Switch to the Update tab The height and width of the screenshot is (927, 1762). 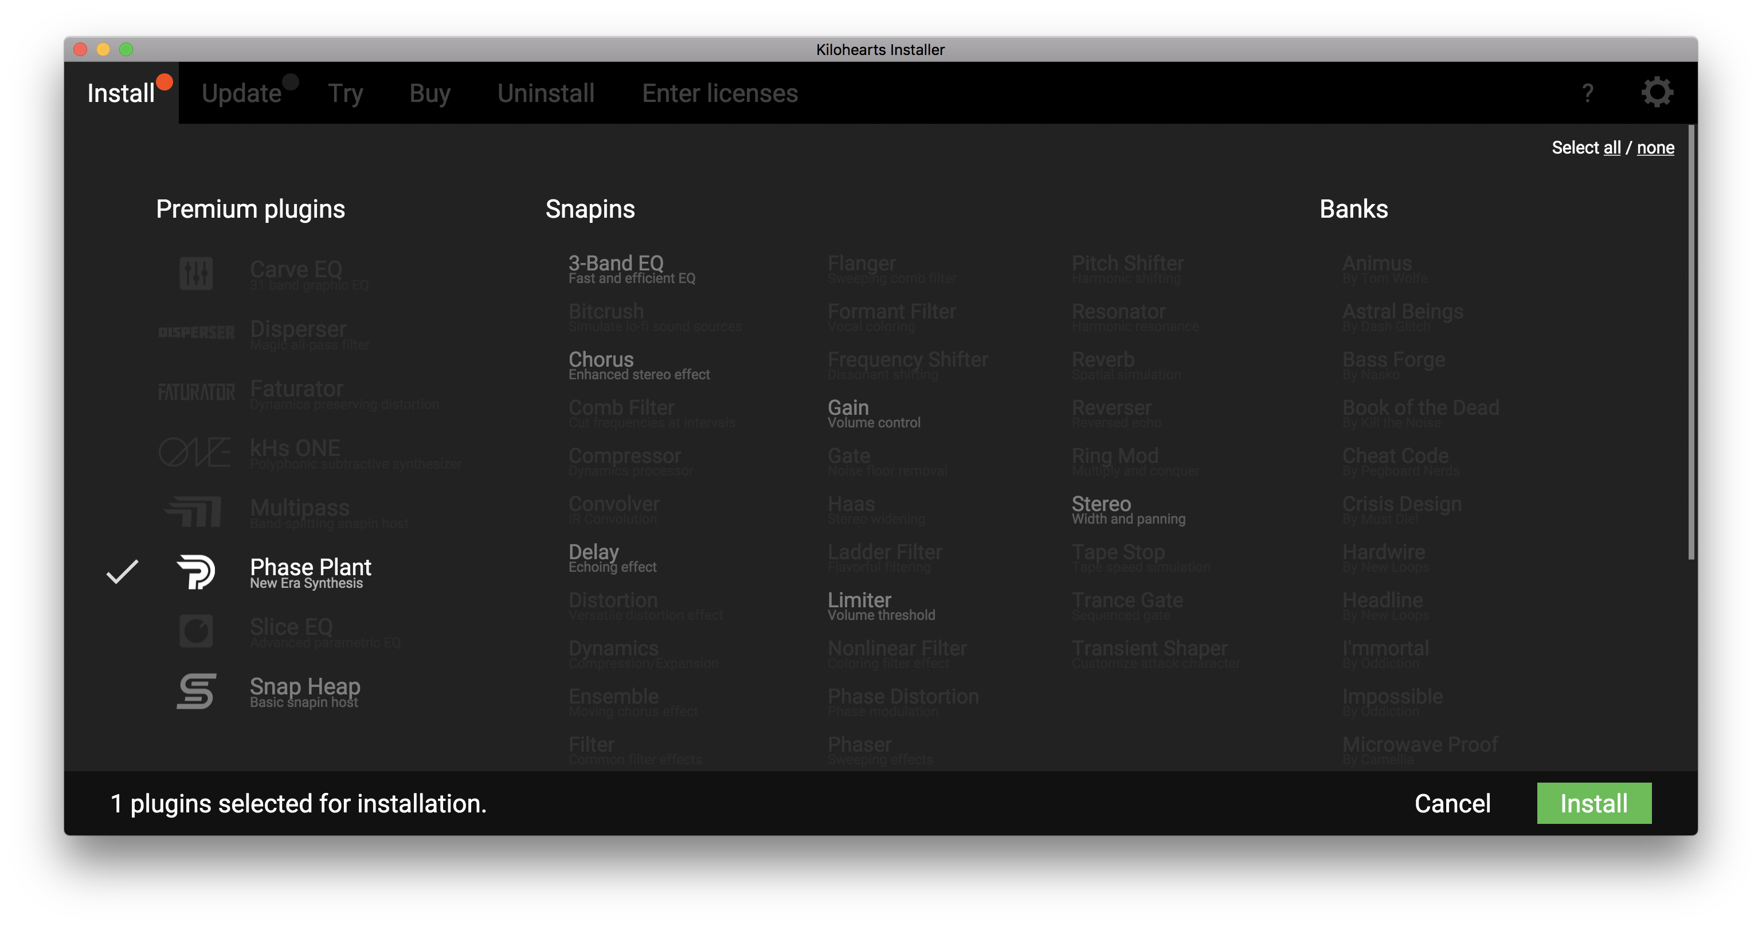click(x=241, y=93)
